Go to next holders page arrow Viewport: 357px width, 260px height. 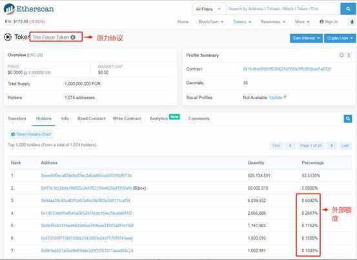click(x=332, y=146)
